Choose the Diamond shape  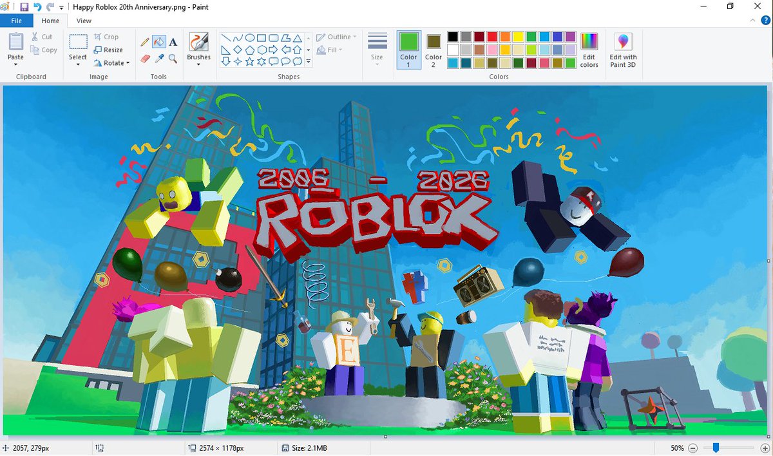(238, 50)
